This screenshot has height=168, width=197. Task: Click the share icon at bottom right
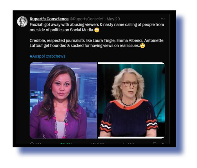tap(163, 143)
